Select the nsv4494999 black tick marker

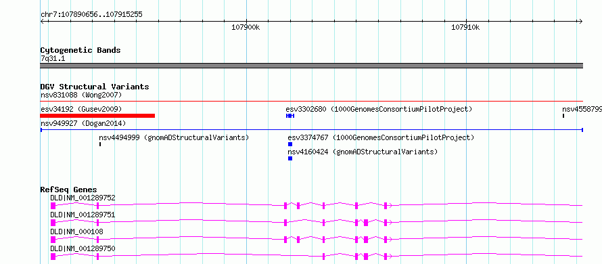pos(100,144)
